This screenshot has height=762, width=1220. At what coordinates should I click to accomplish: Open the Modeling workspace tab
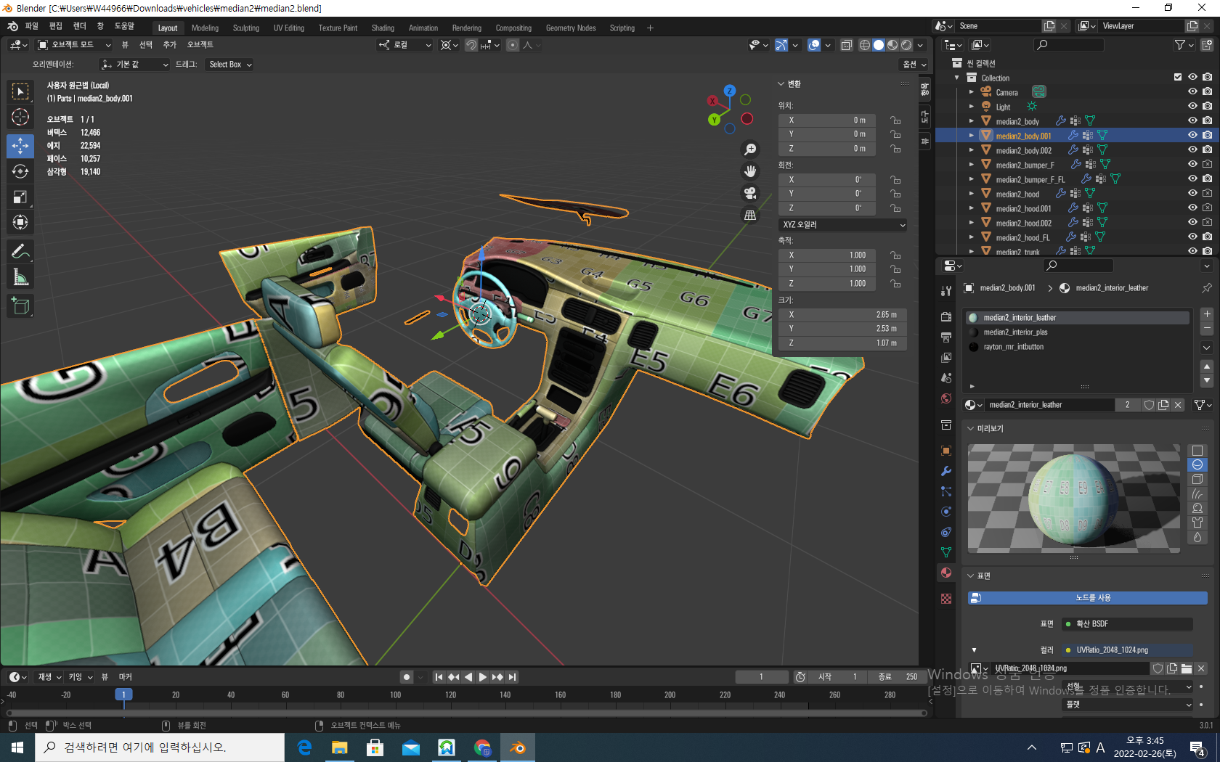pos(205,28)
